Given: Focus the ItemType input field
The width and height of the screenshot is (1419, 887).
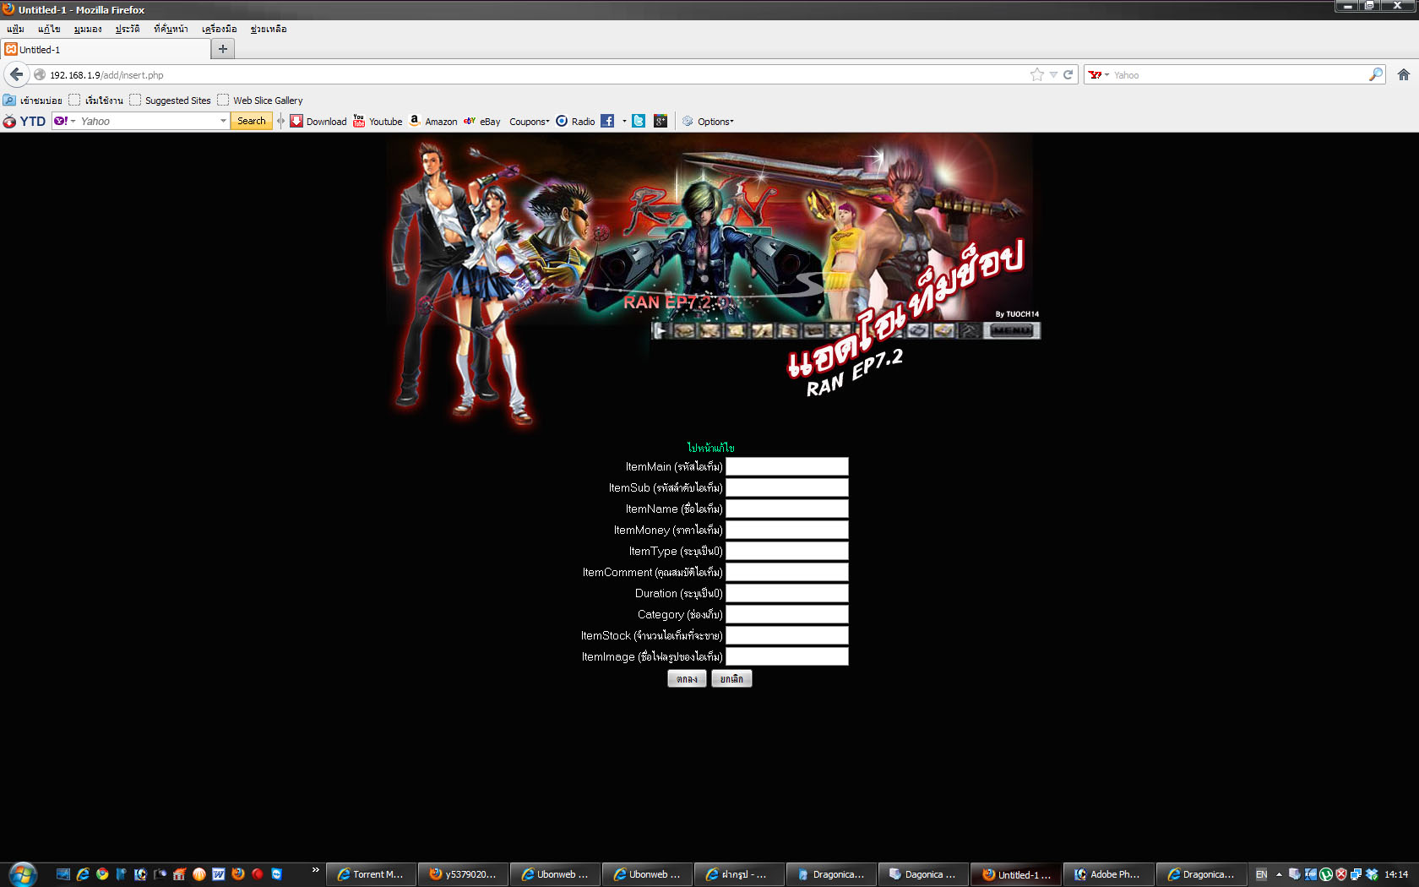Looking at the screenshot, I should pos(787,551).
